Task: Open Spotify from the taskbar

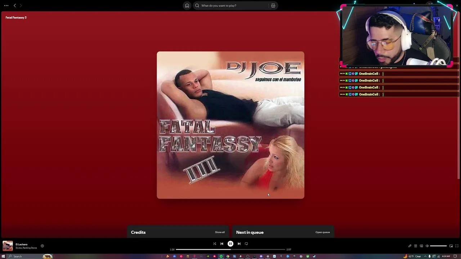Action: click(x=221, y=256)
